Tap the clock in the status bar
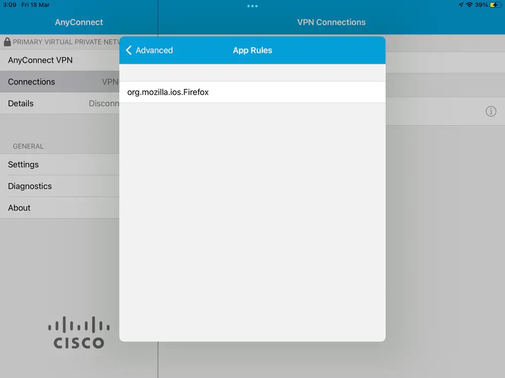The image size is (505, 378). coord(10,5)
